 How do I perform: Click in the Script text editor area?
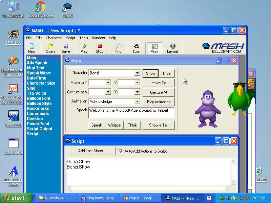coord(148,171)
